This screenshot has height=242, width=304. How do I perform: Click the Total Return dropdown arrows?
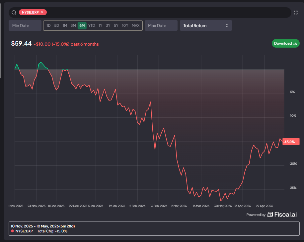click(x=226, y=25)
